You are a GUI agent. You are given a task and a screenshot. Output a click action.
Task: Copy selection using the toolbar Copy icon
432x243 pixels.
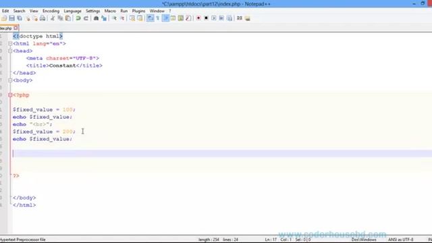tap(60, 18)
